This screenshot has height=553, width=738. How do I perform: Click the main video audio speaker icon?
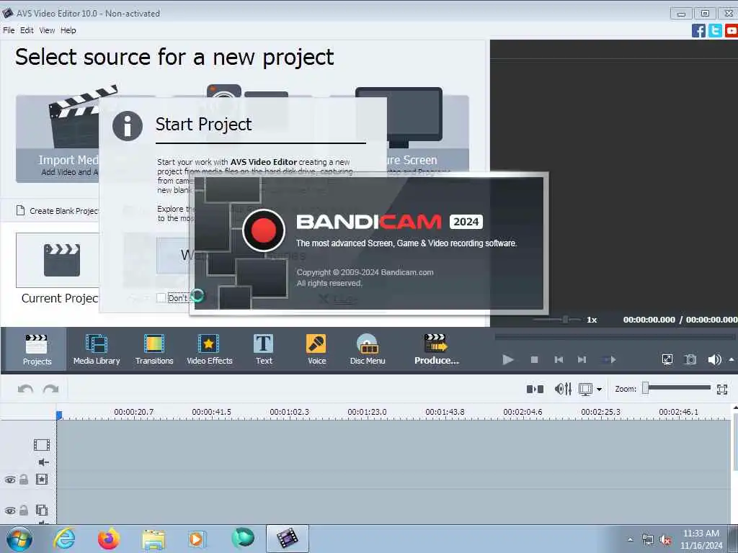(x=44, y=462)
